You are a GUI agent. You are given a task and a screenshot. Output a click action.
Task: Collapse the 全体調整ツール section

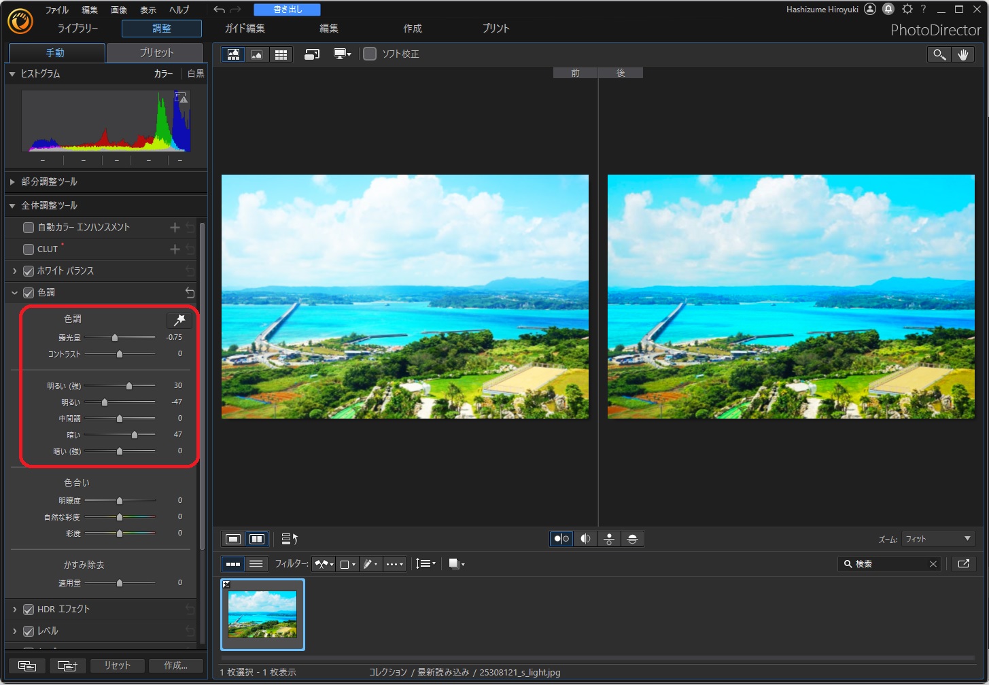(12, 205)
